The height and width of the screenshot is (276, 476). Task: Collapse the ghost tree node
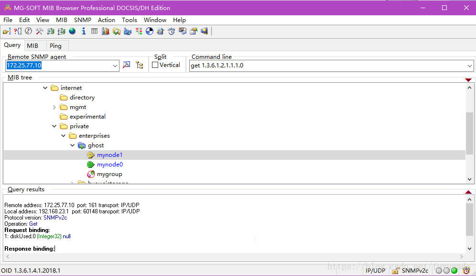pos(73,145)
